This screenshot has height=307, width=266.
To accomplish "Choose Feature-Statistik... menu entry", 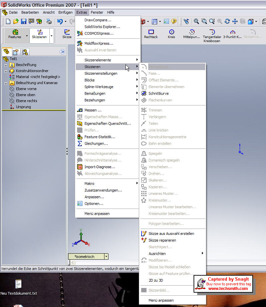I will click(107, 137).
